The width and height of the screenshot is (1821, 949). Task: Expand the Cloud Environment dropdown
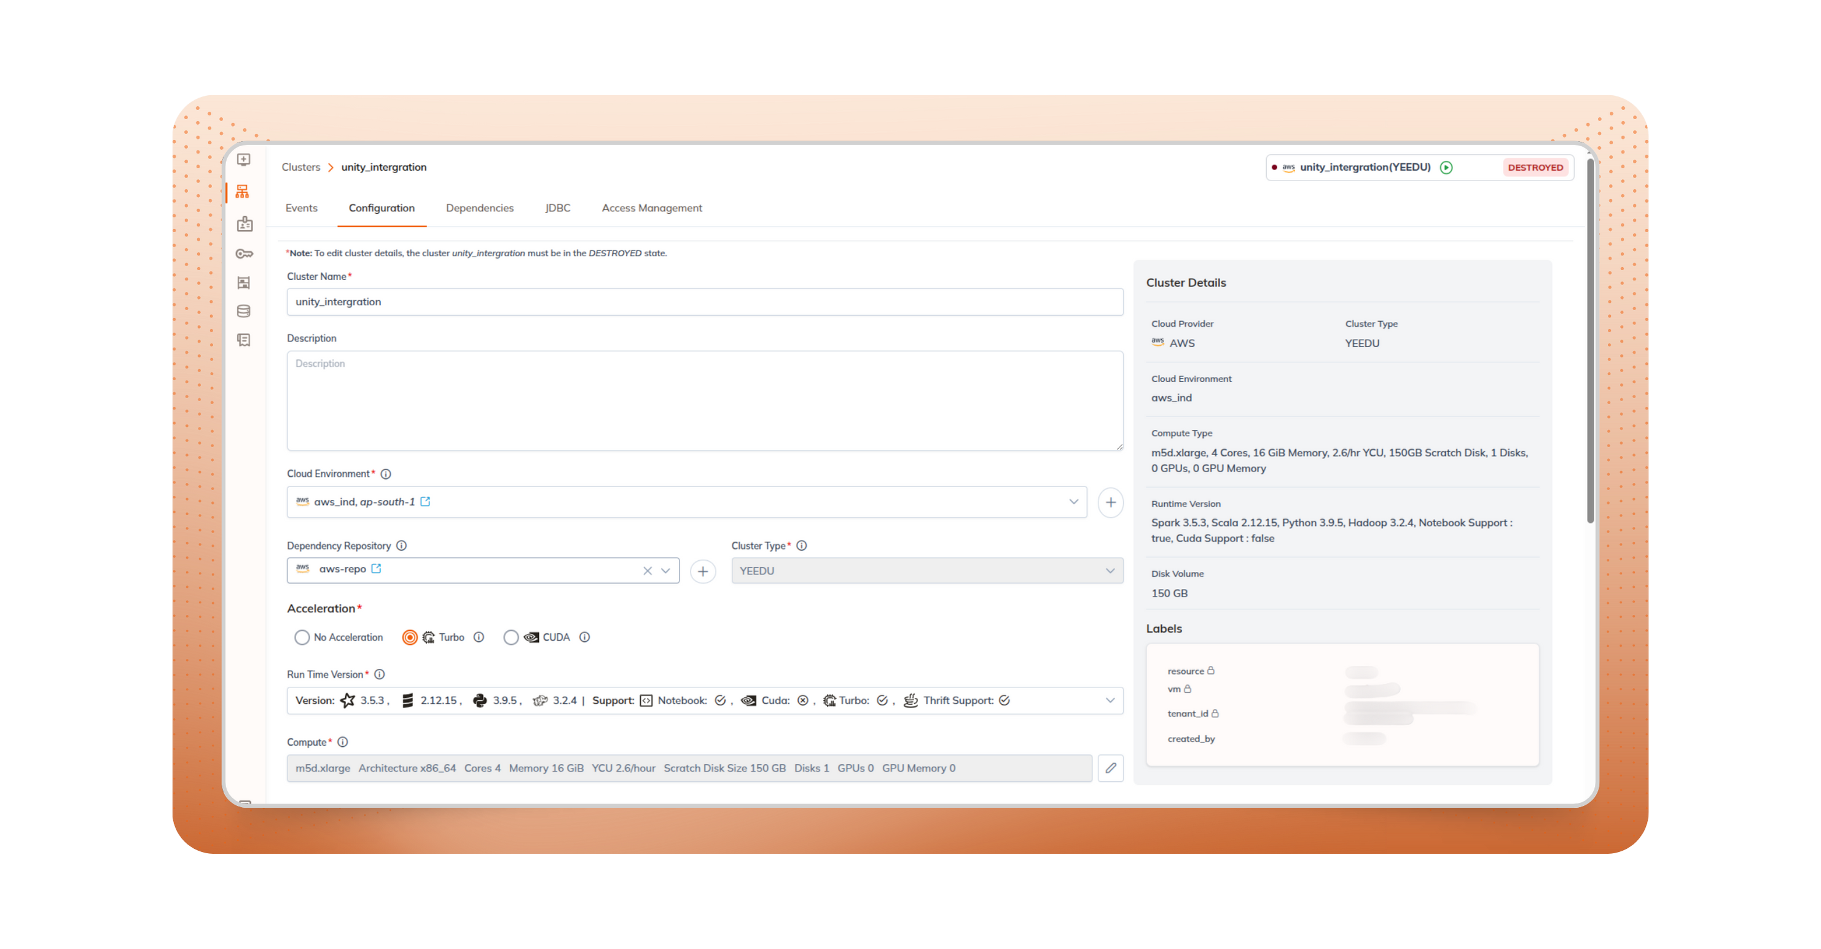click(x=1073, y=502)
